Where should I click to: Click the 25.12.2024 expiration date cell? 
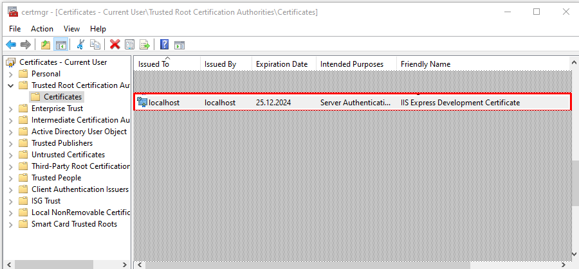tap(273, 103)
